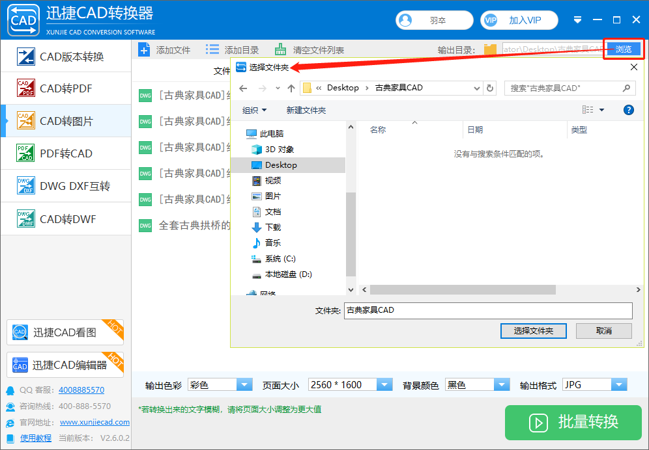This screenshot has width=649, height=450.
Task: Open QQ客服 number 4008885570 link
Action: tap(81, 390)
